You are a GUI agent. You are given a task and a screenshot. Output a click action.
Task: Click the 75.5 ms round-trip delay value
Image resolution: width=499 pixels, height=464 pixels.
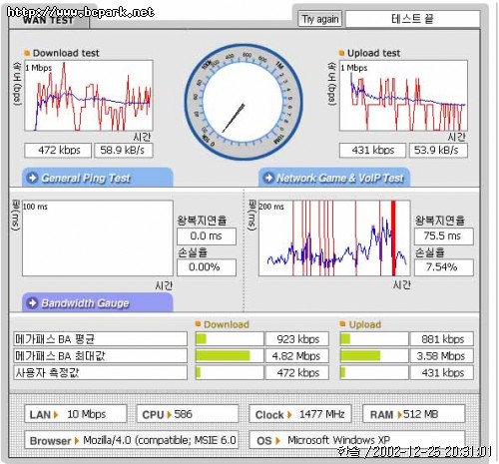pyautogui.click(x=444, y=236)
